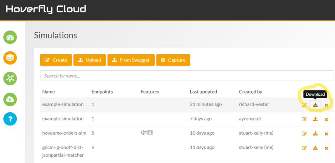
Task: Edit richard-vester's example-simulation
Action: click(x=304, y=105)
